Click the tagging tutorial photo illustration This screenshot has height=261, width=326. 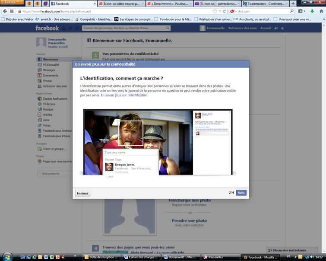158,142
